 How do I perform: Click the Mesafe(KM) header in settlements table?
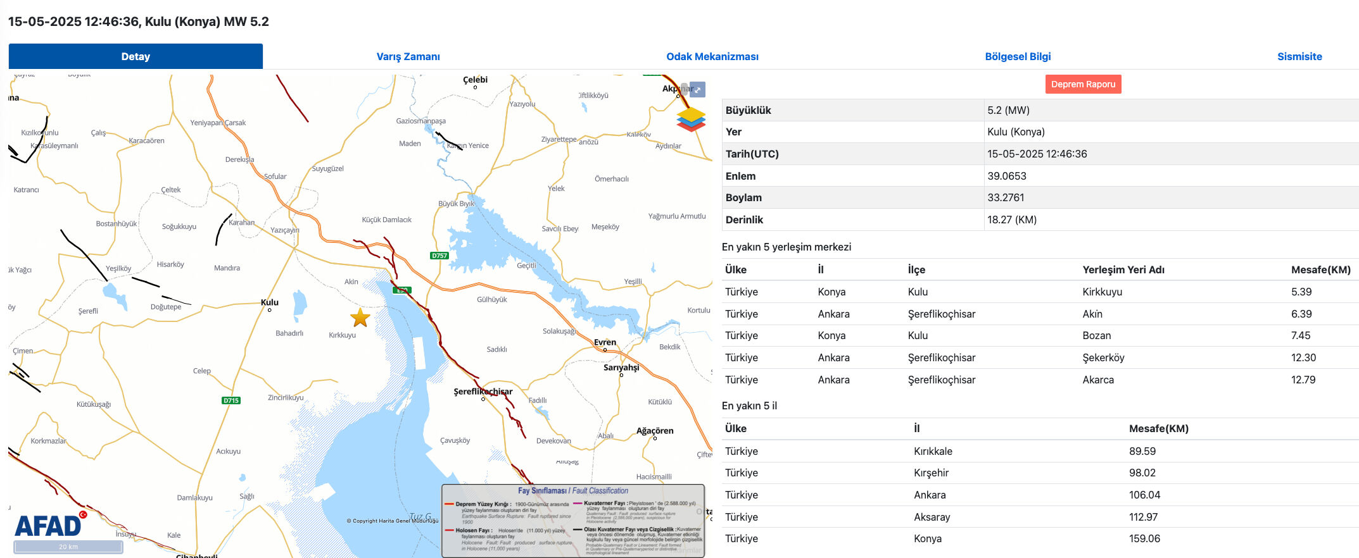pyautogui.click(x=1320, y=270)
